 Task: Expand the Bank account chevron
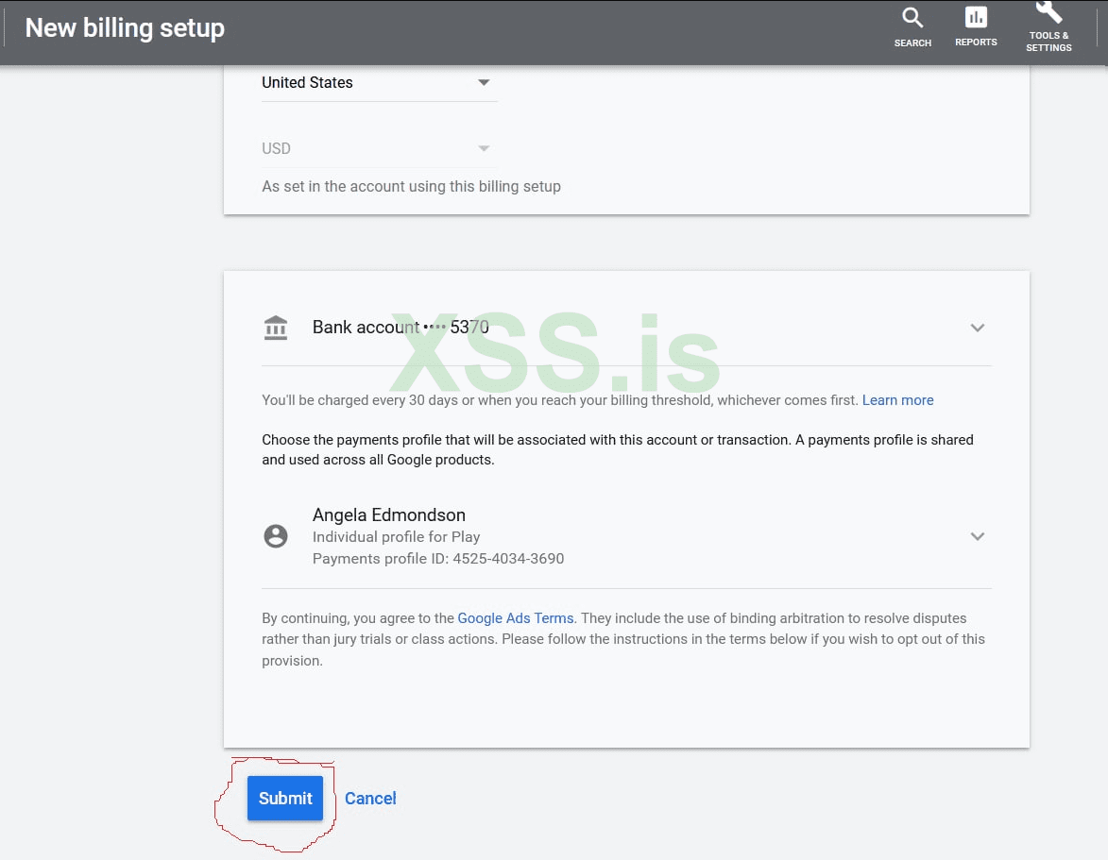click(978, 328)
